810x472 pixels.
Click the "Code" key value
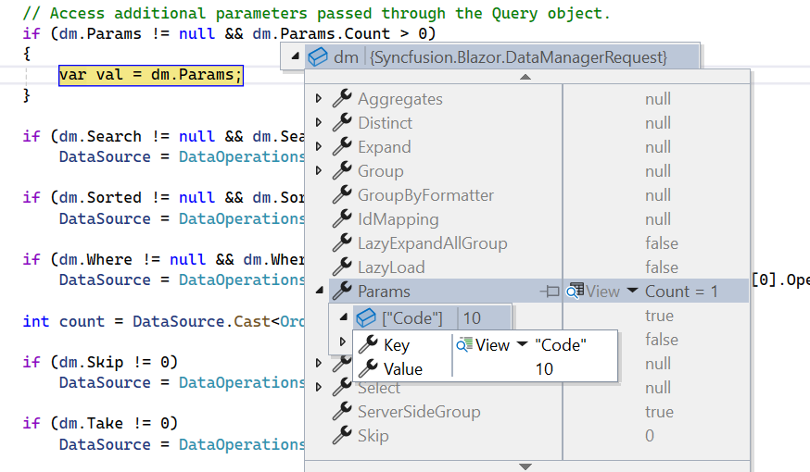coord(561,344)
